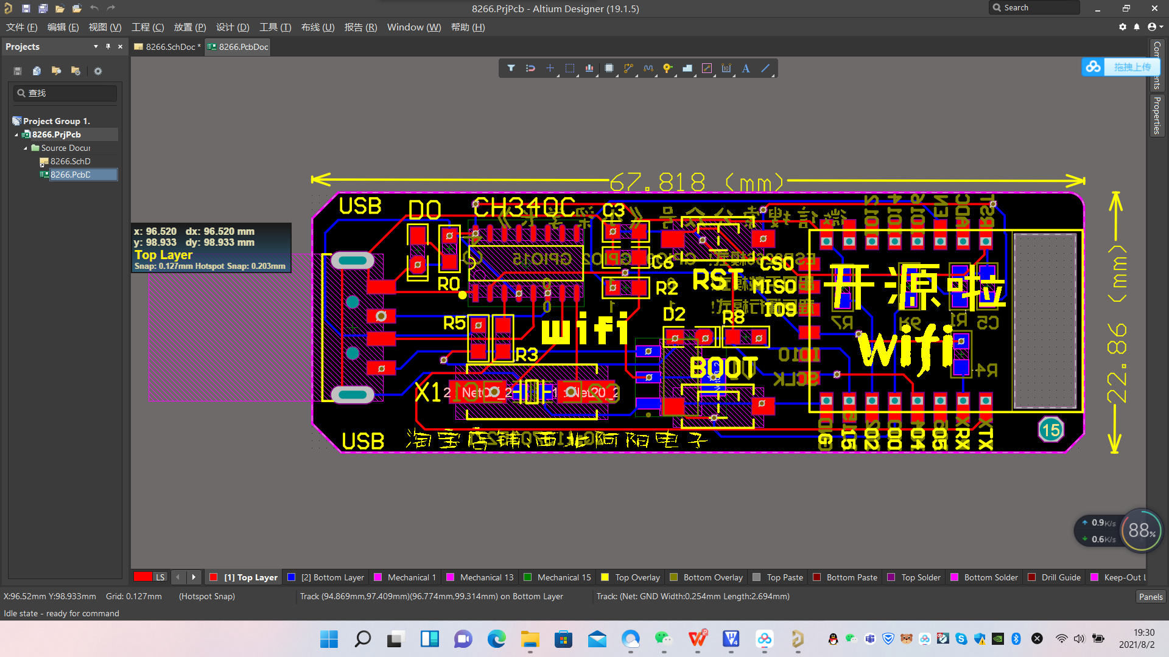Switch to the Mechanical 15 layer tab

click(x=557, y=577)
